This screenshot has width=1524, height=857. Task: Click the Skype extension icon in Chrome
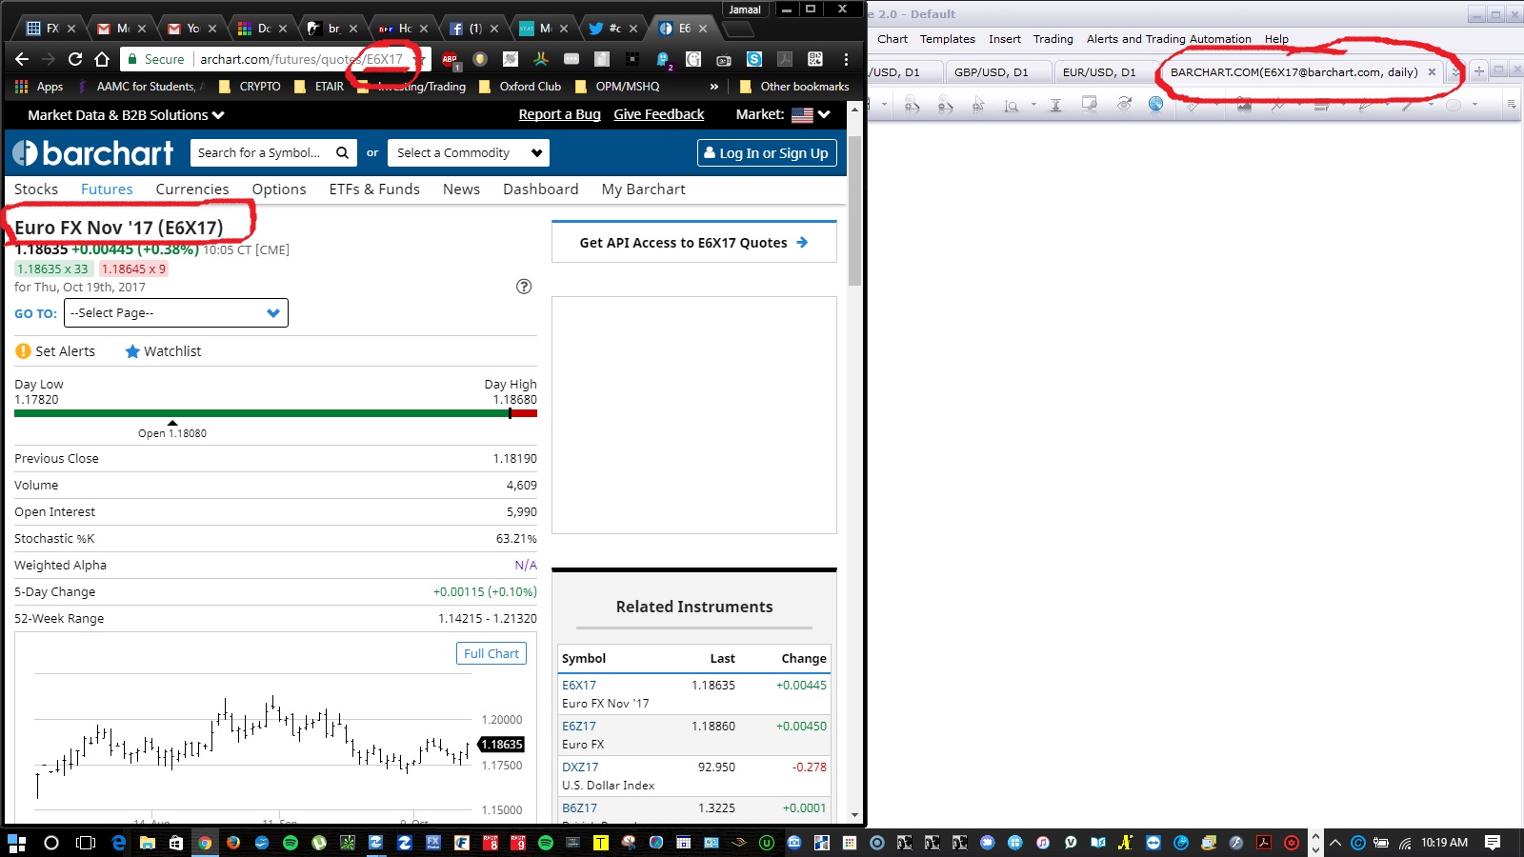pos(754,59)
